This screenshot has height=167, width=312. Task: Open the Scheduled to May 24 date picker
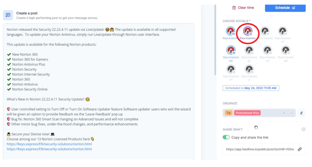[251, 88]
